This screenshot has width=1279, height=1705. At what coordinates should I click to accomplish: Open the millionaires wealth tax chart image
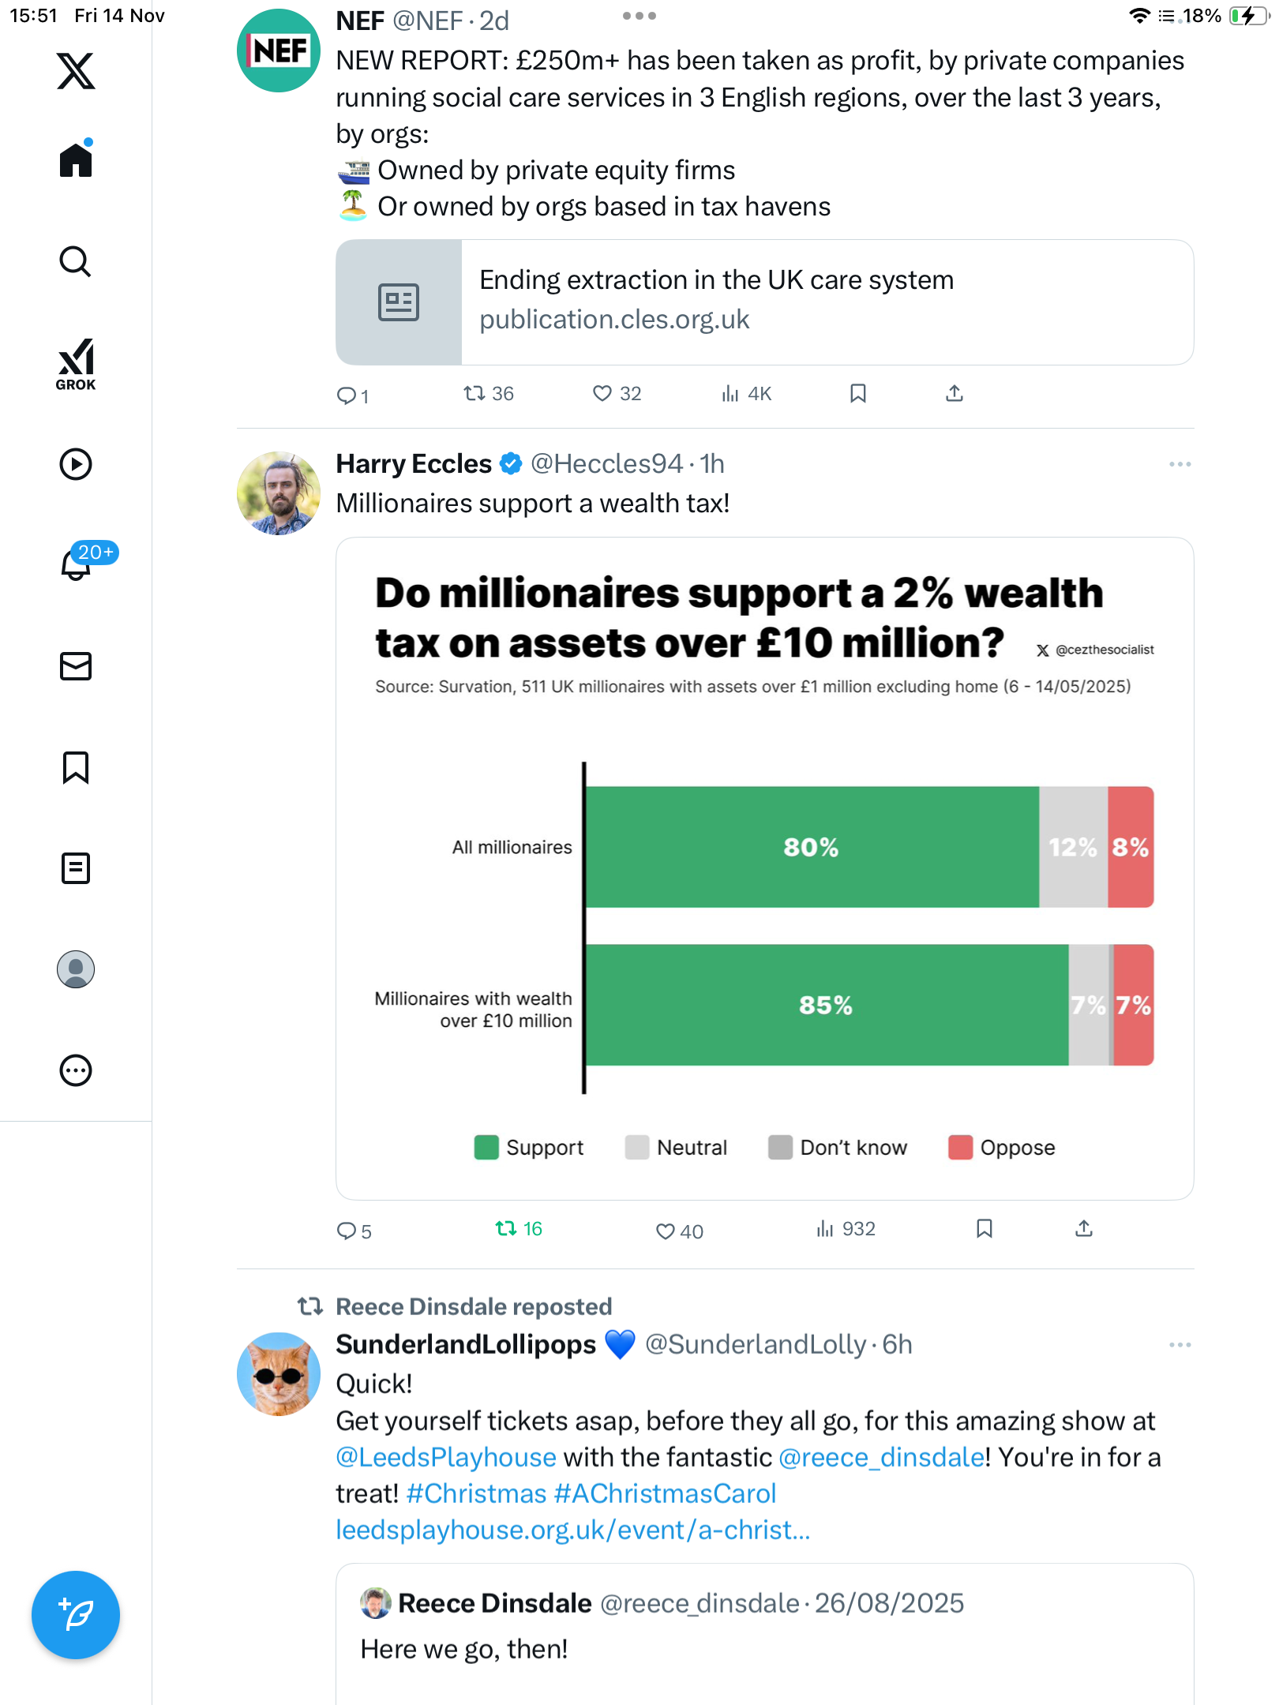[764, 868]
